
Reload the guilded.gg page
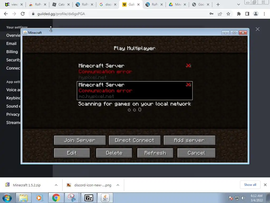pos(23,14)
